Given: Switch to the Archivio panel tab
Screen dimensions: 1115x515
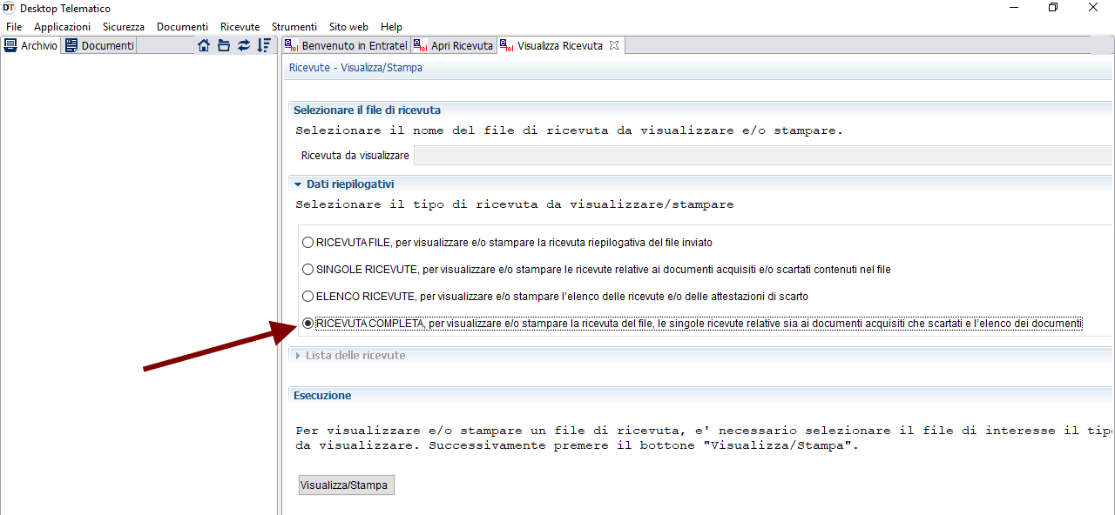Looking at the screenshot, I should tap(31, 45).
